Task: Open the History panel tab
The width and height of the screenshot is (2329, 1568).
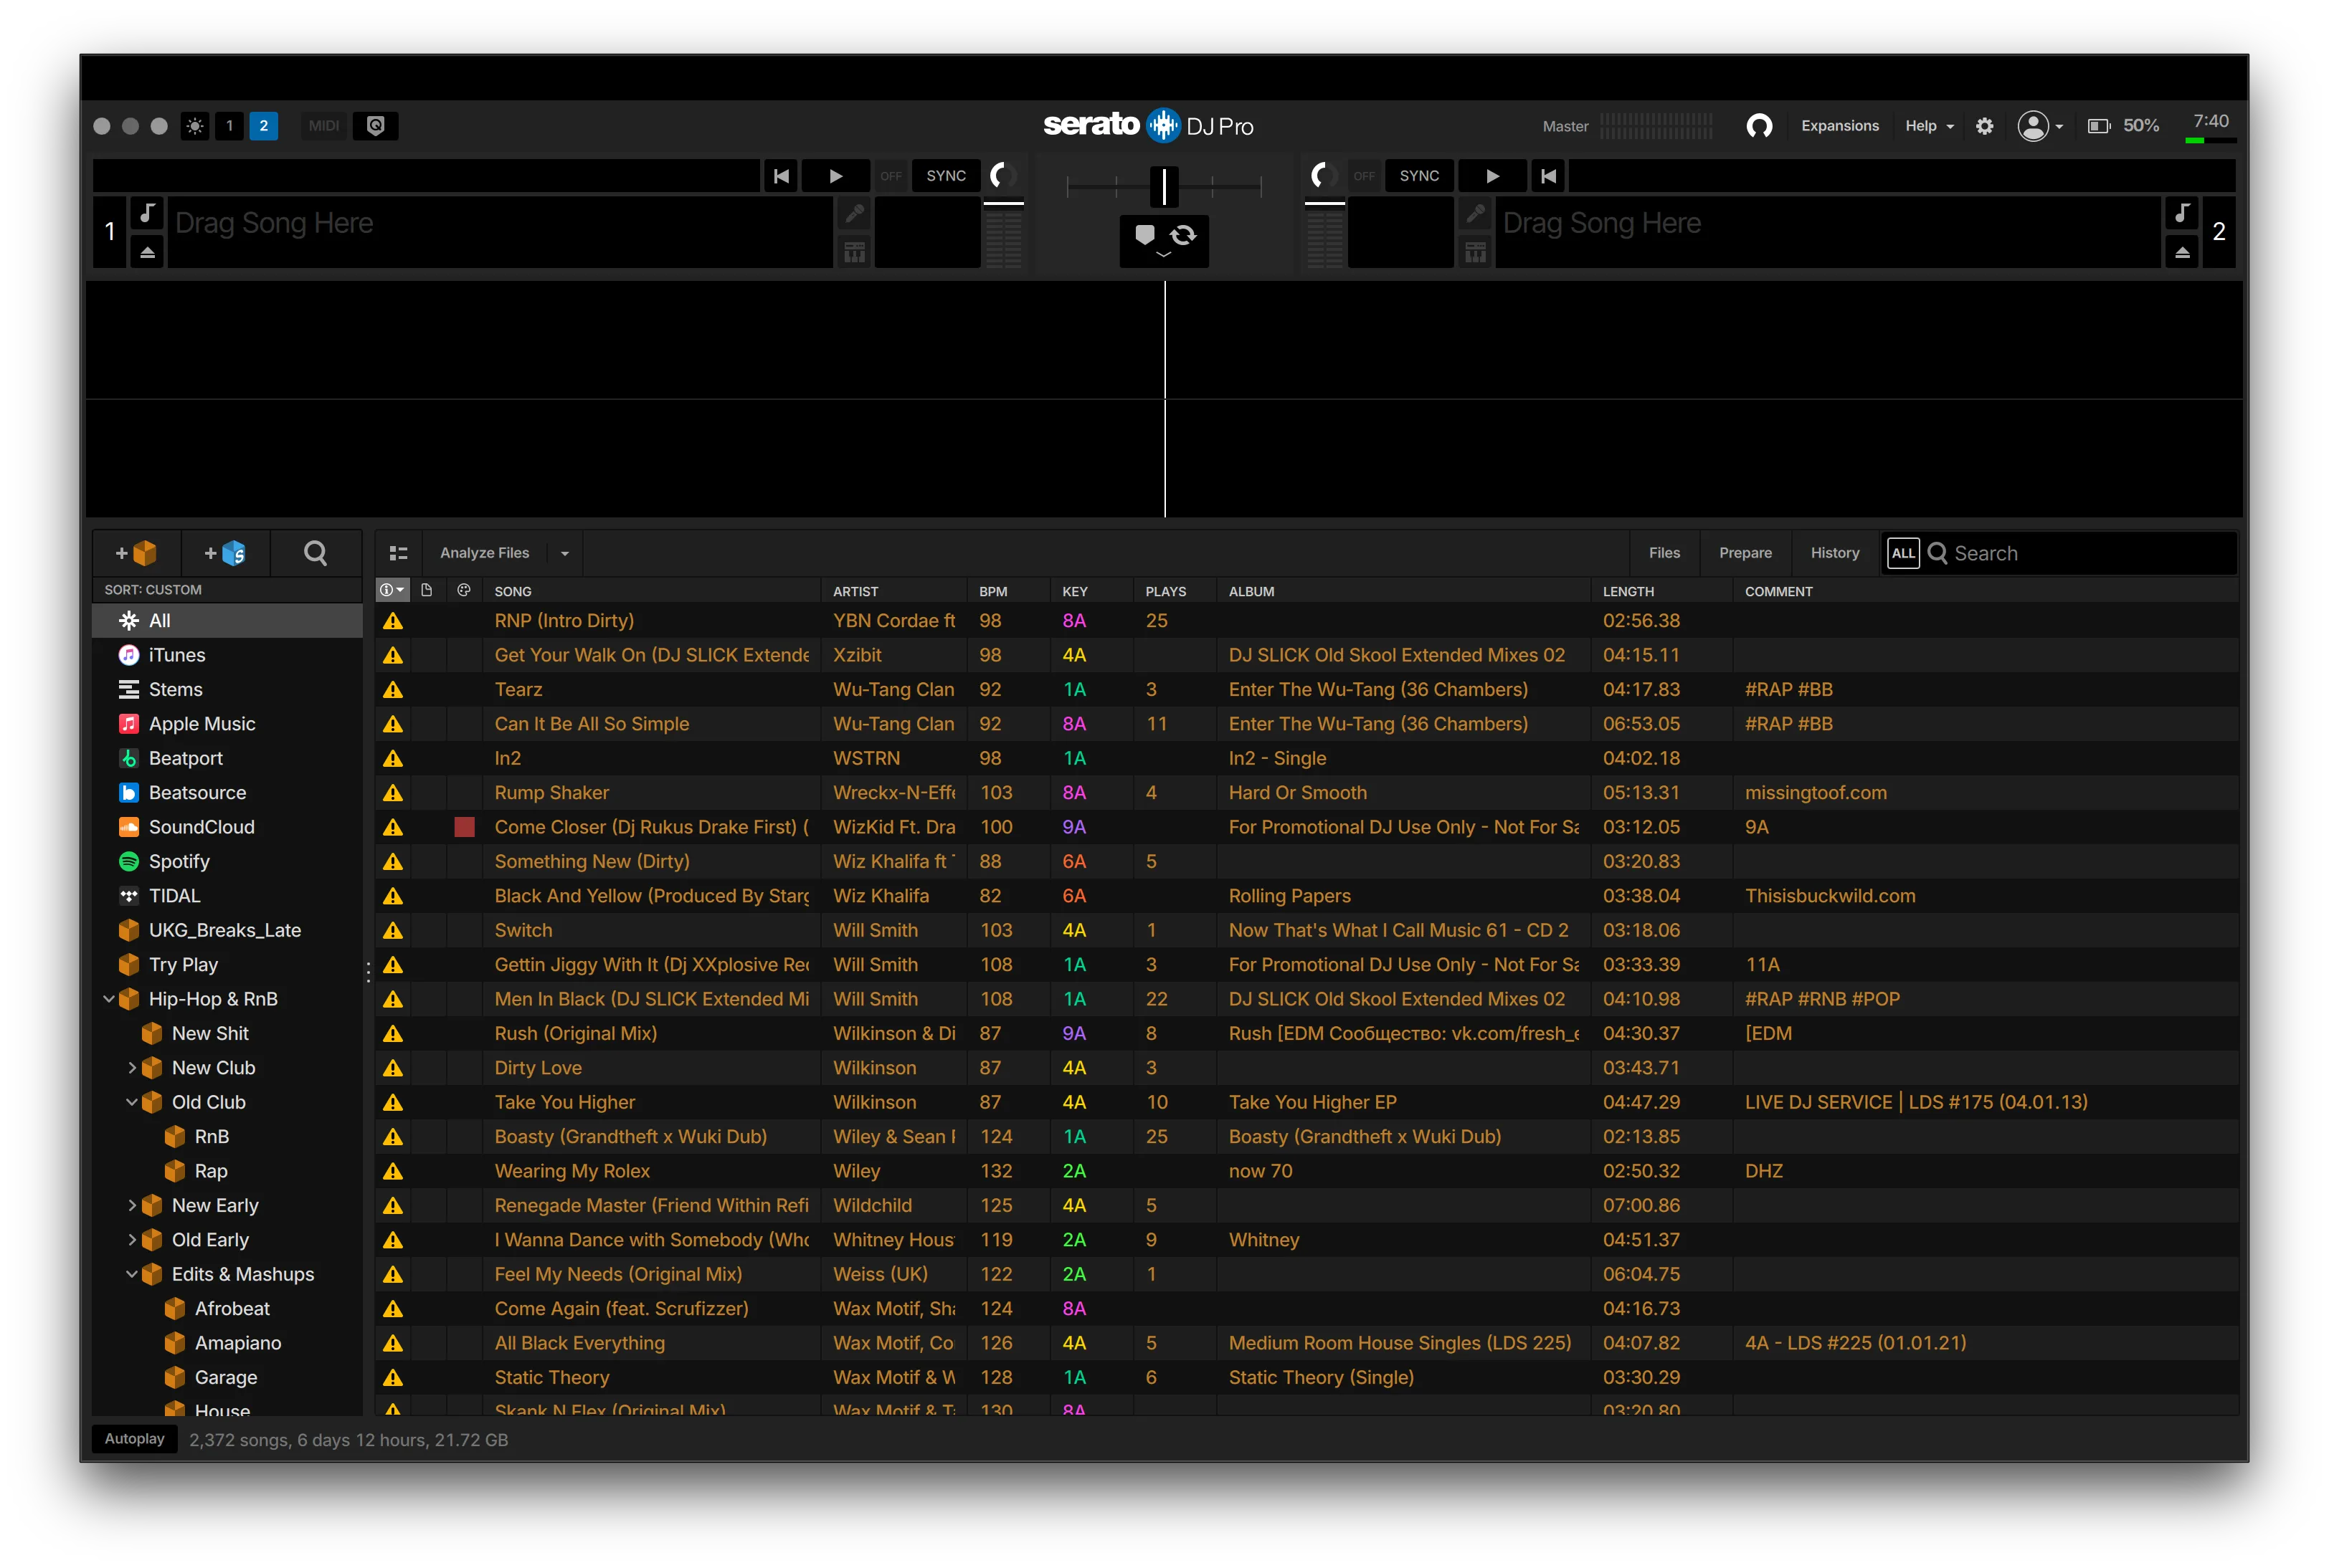Action: point(1834,553)
